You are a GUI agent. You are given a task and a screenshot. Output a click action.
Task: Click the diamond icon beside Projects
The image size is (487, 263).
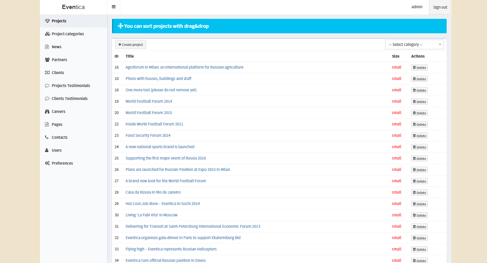click(47, 21)
